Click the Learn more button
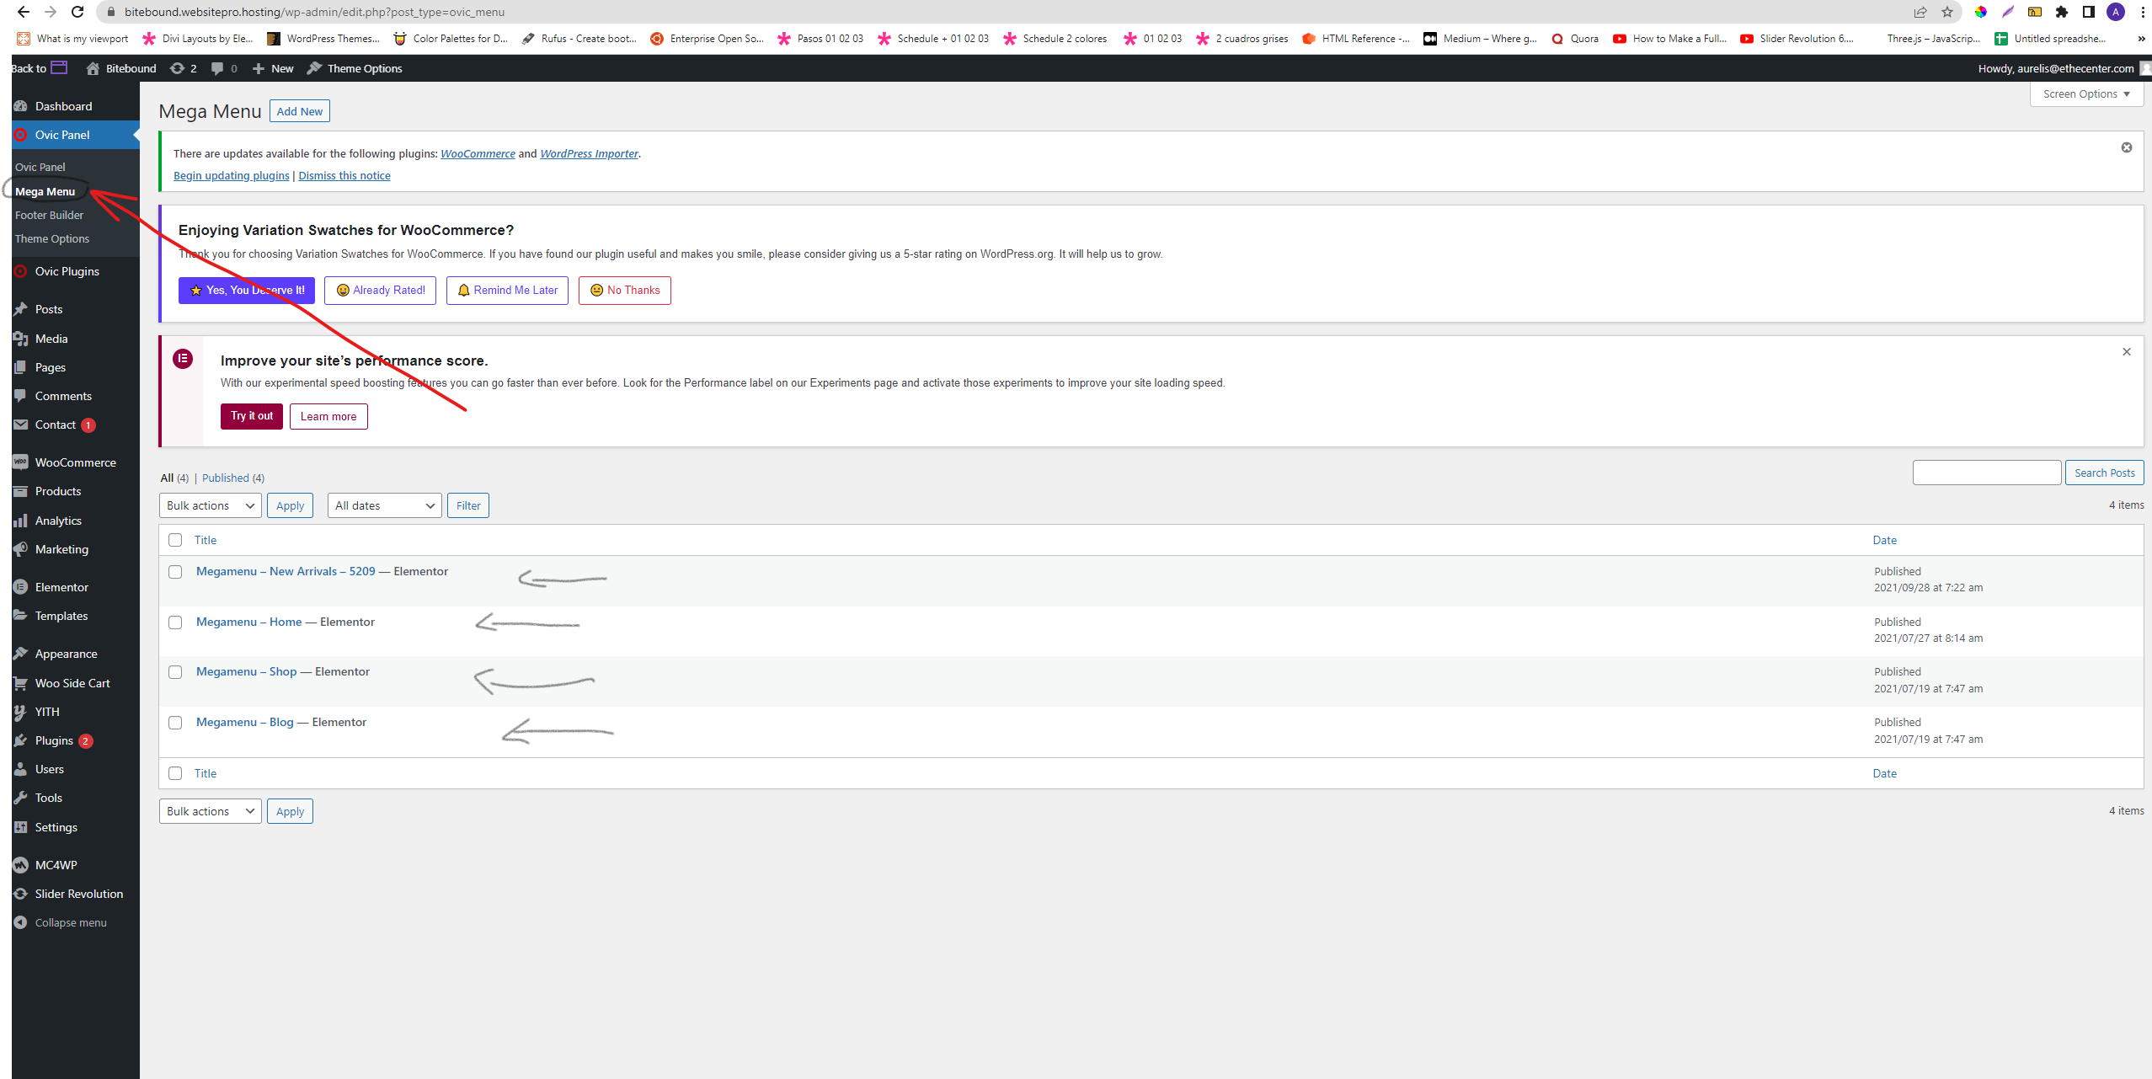This screenshot has height=1079, width=2152. (x=328, y=416)
